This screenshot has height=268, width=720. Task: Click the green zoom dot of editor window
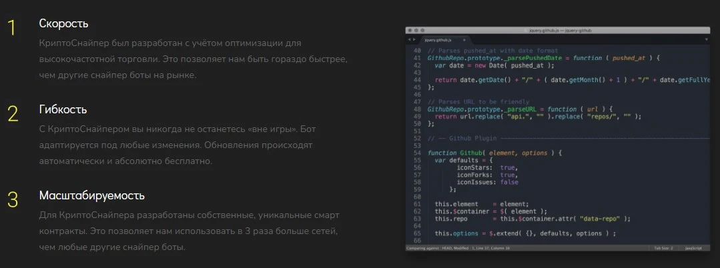pyautogui.click(x=422, y=30)
